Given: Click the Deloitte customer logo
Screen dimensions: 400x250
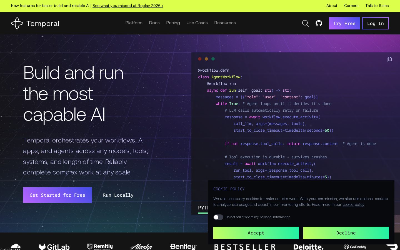Looking at the screenshot, I should pos(308,247).
